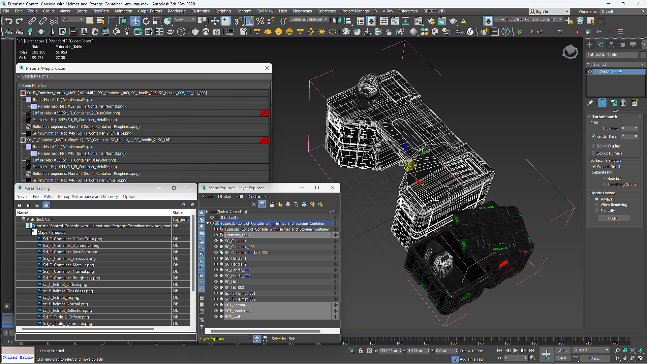Select the When Rendering update option
The height and width of the screenshot is (364, 647).
tap(597, 205)
